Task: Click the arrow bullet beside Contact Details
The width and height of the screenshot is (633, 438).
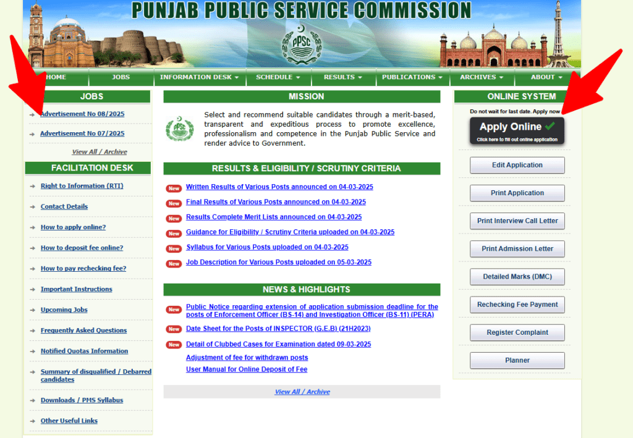Action: [x=32, y=207]
